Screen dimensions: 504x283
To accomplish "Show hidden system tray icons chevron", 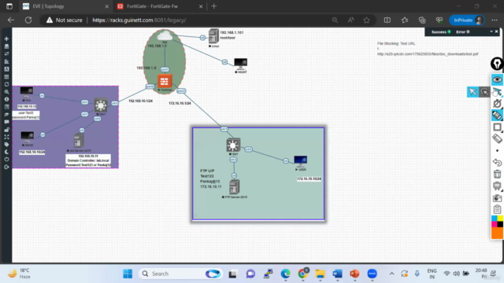I will (391, 274).
